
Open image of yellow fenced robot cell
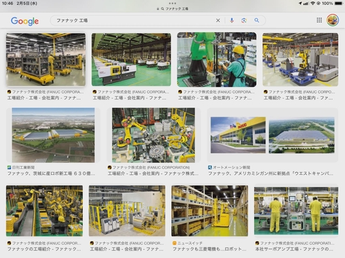pyautogui.click(x=127, y=211)
